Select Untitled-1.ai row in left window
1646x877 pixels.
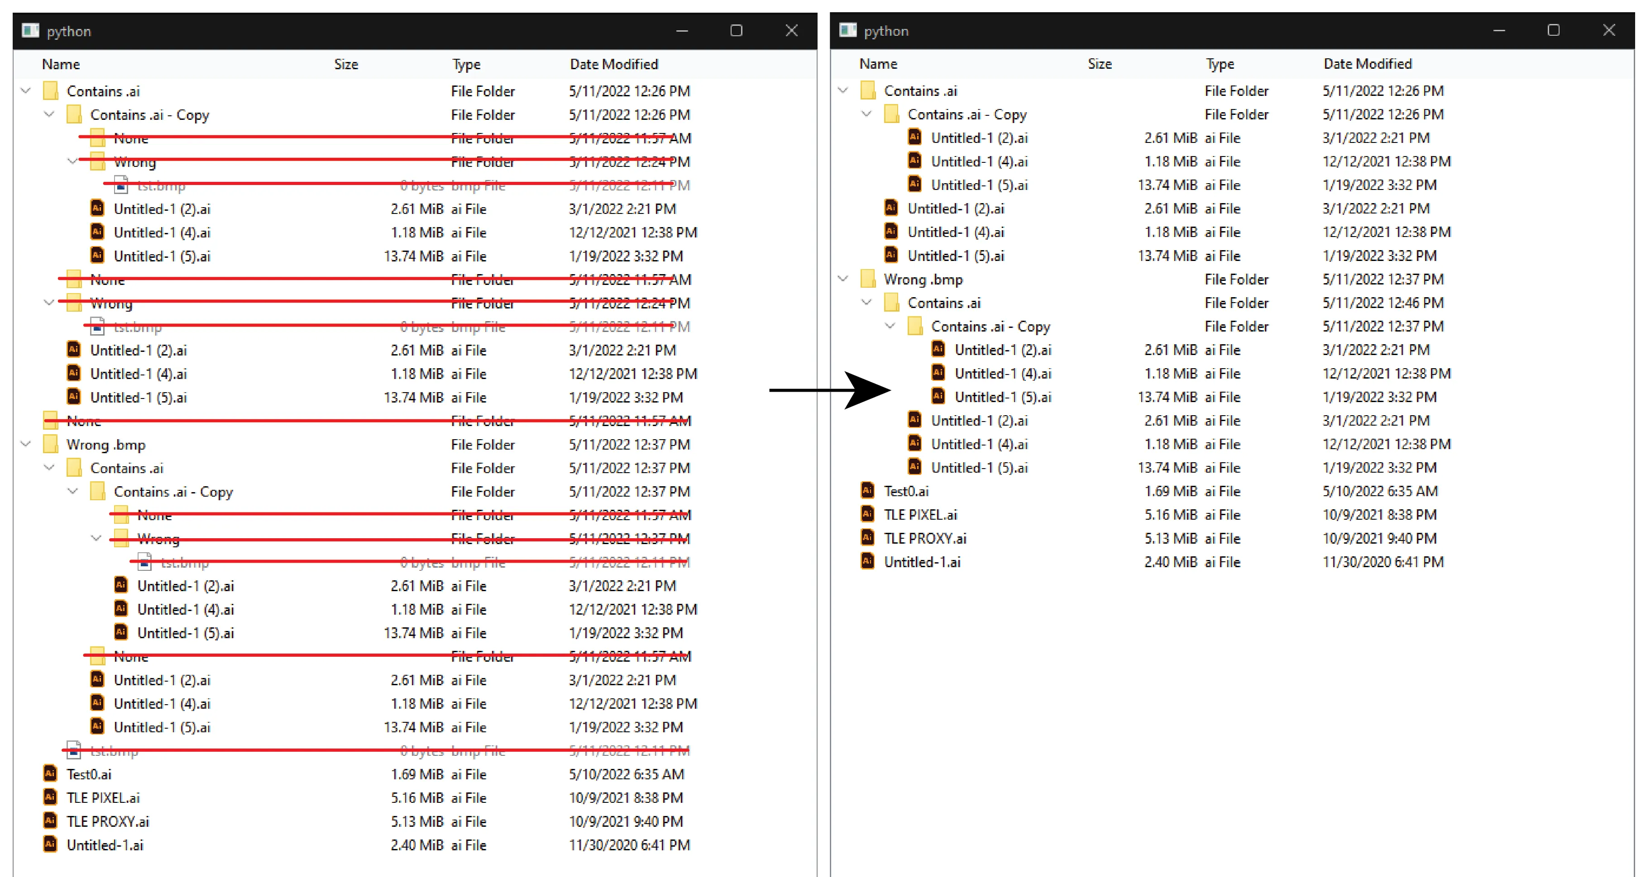[x=105, y=844]
